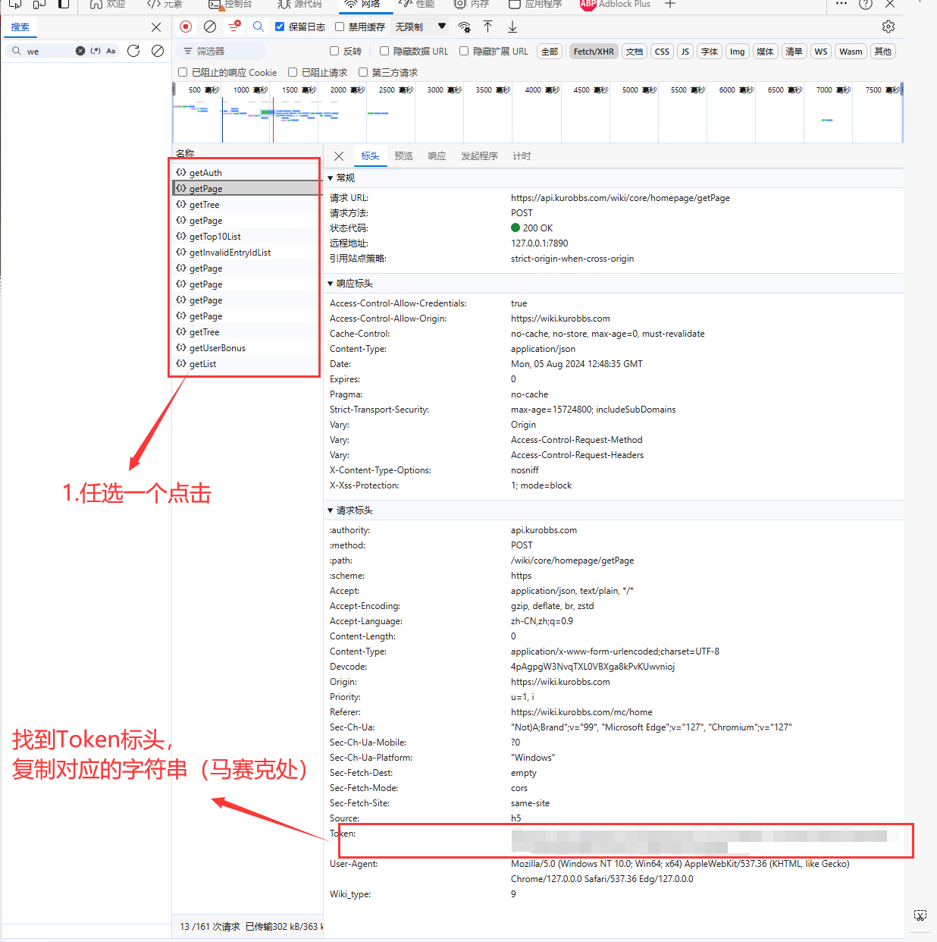Filter requests by Wasm
Image resolution: width=937 pixels, height=942 pixels.
pos(851,52)
